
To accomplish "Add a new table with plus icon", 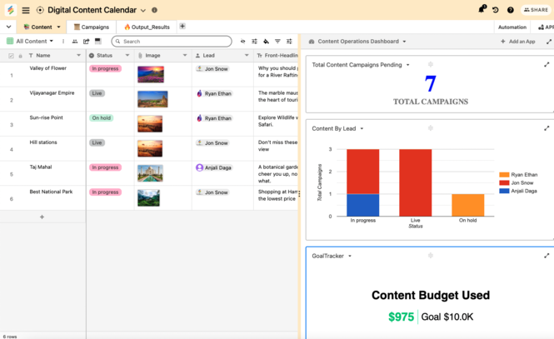I will point(182,27).
